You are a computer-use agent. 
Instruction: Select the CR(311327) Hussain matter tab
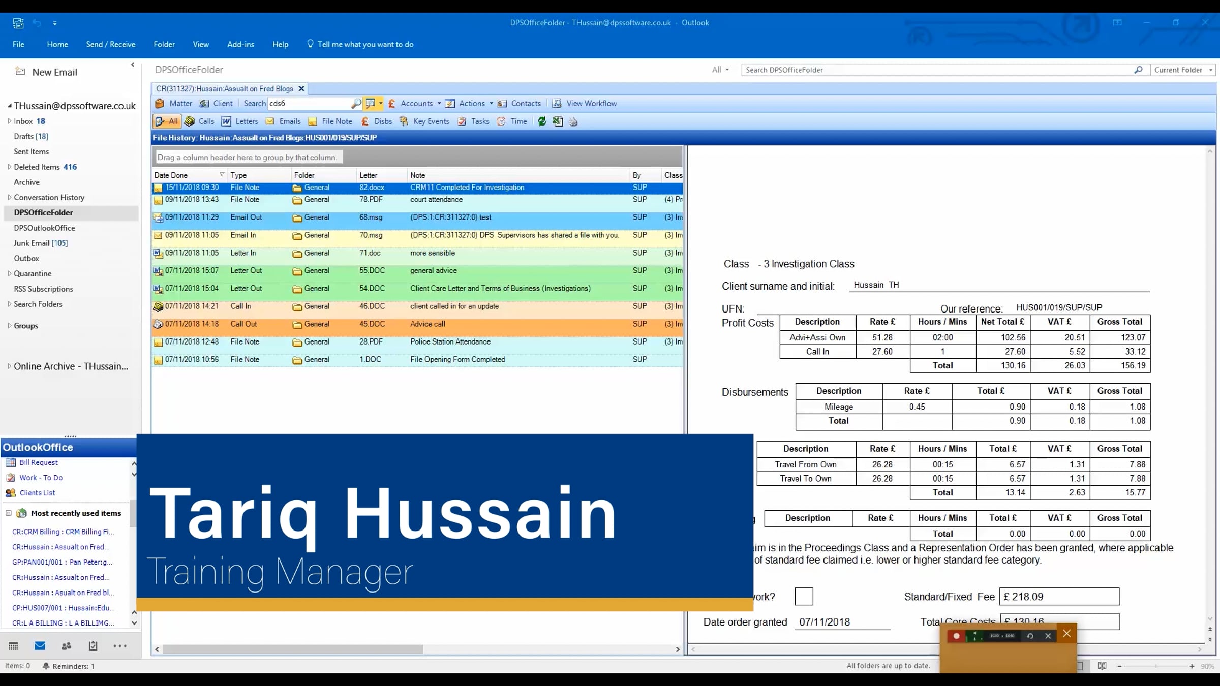(x=225, y=88)
